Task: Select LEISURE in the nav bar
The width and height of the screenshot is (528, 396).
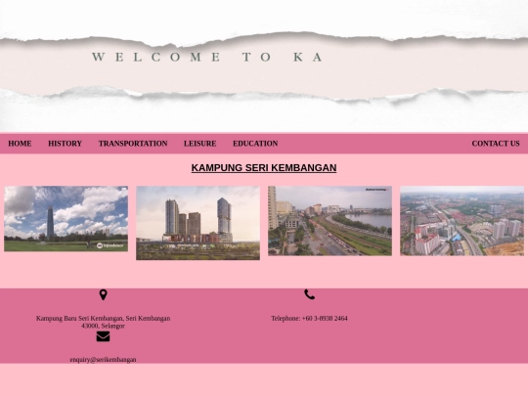Action: pyautogui.click(x=200, y=144)
